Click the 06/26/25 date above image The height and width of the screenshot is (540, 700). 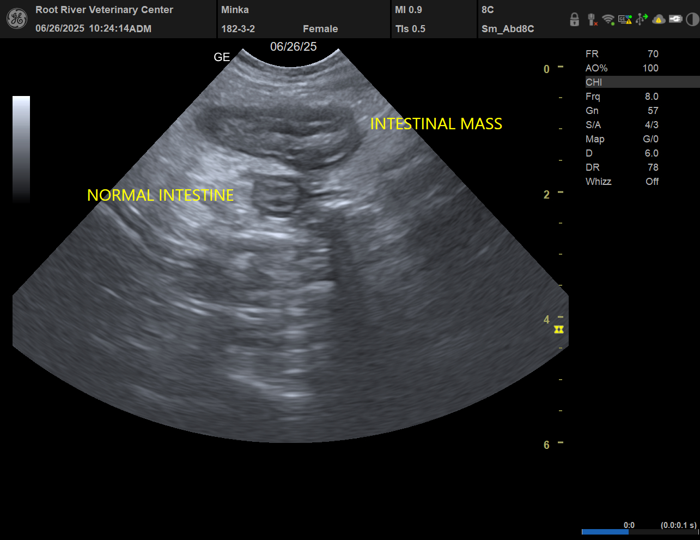pyautogui.click(x=294, y=47)
